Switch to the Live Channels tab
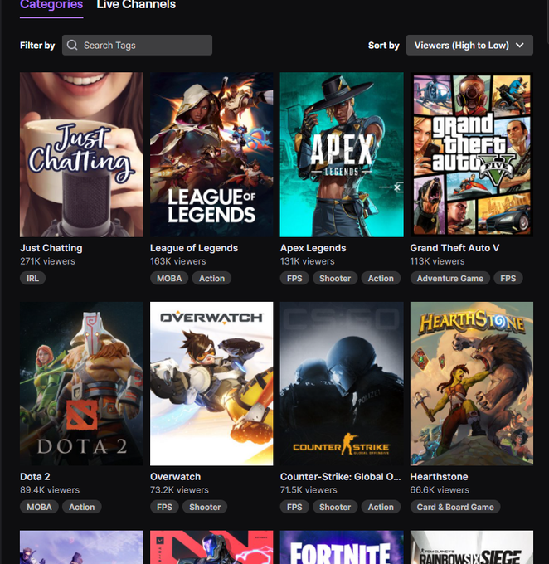The height and width of the screenshot is (564, 549). point(136,5)
